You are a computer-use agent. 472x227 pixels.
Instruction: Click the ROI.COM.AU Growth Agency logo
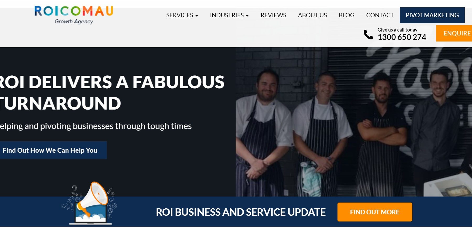point(74,15)
